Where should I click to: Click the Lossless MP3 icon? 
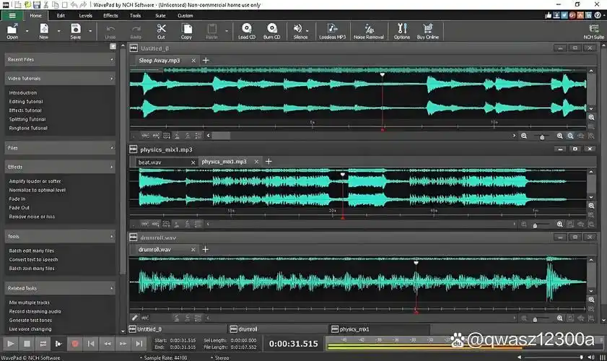point(333,31)
